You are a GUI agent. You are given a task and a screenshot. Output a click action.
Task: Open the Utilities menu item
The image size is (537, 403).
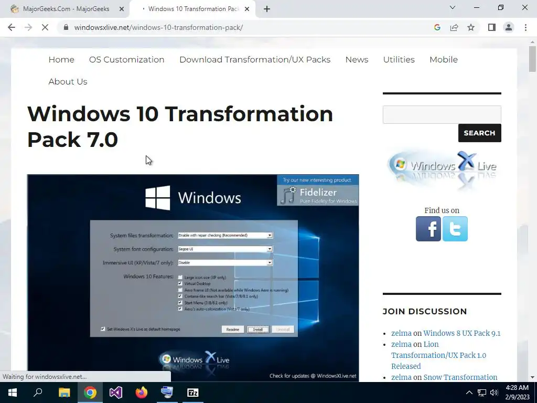[x=399, y=60]
